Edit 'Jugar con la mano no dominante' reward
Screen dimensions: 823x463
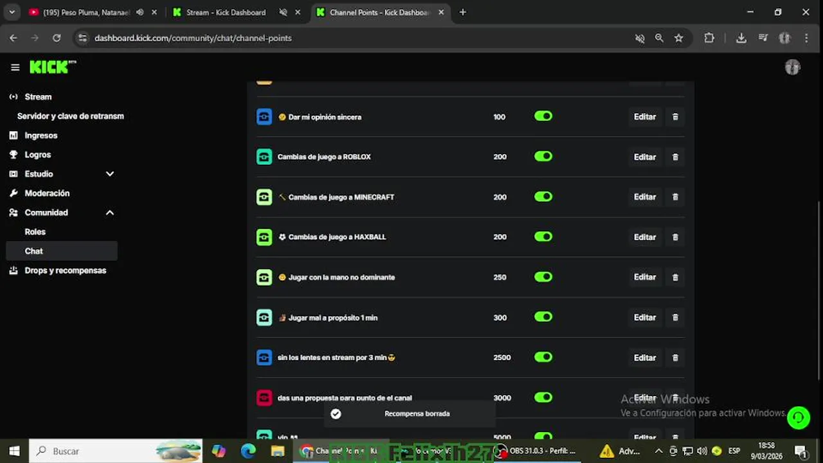pos(645,277)
